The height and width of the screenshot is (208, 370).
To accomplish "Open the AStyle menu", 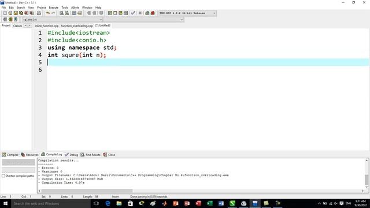I will (75, 8).
